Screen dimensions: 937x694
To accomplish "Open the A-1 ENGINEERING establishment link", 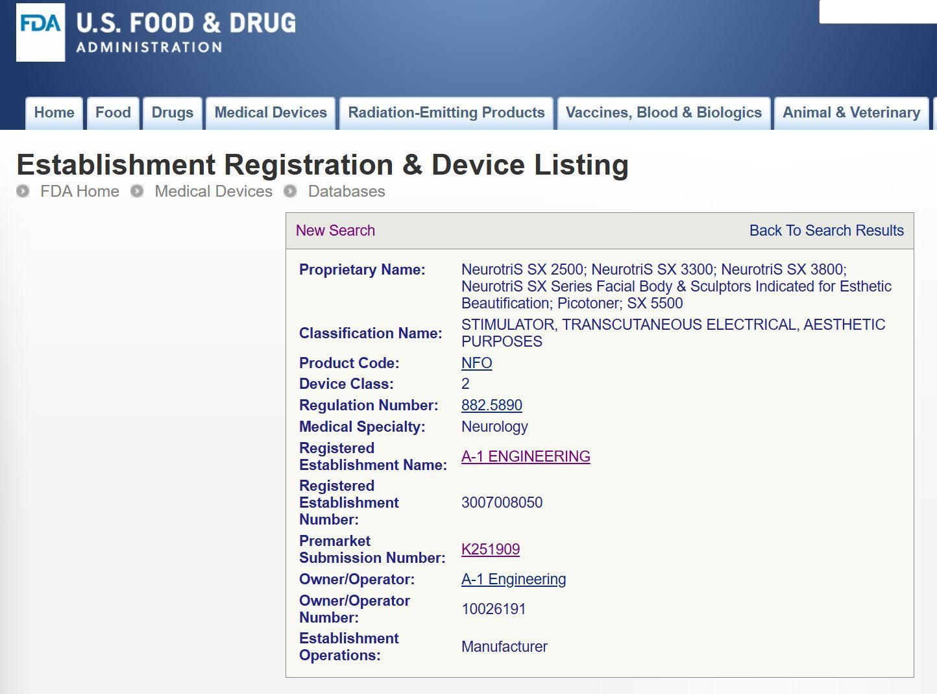I will point(526,456).
